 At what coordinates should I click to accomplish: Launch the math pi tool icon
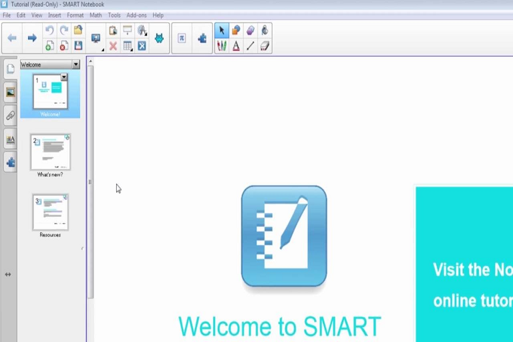pyautogui.click(x=182, y=38)
